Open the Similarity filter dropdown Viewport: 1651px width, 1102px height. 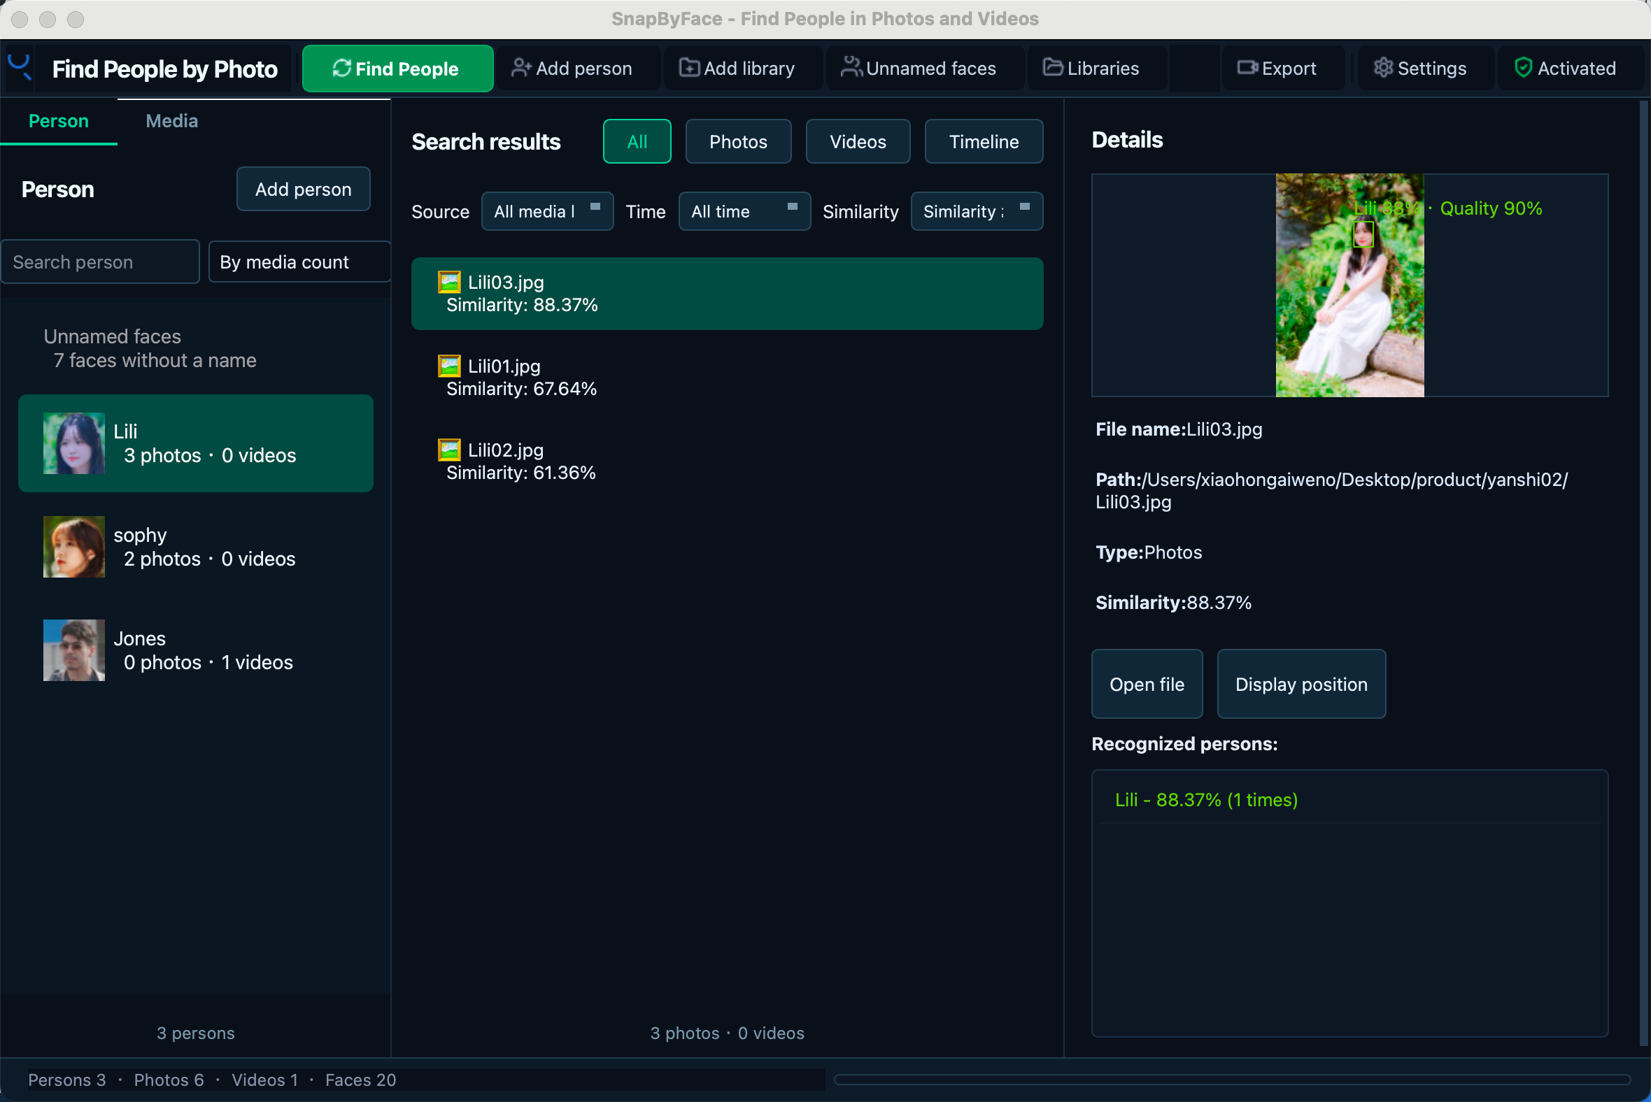(x=977, y=212)
